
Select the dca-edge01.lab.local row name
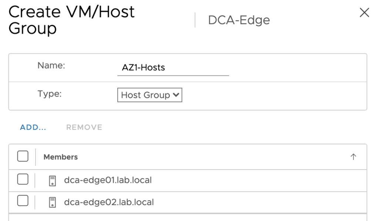pos(108,180)
